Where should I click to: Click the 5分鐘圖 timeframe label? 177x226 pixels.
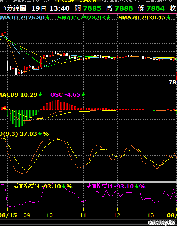[14, 8]
